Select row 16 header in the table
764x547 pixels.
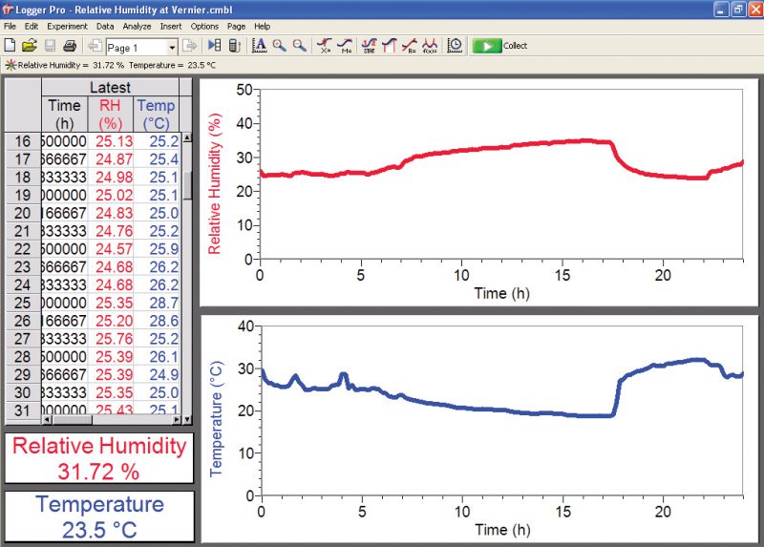(23, 141)
